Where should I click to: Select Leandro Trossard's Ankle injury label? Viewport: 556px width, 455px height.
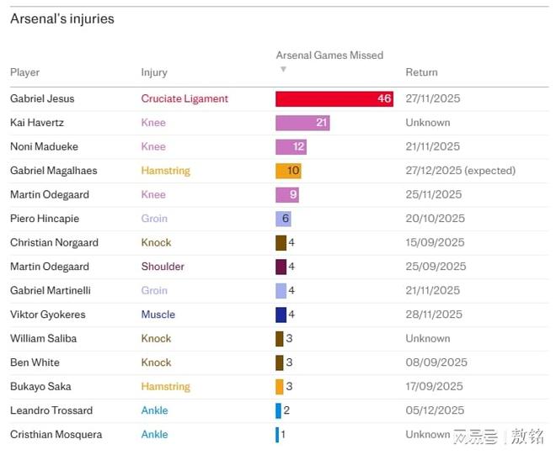point(154,410)
